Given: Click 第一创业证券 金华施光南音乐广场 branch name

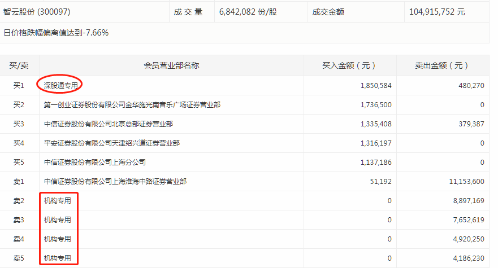Looking at the screenshot, I should [x=132, y=105].
